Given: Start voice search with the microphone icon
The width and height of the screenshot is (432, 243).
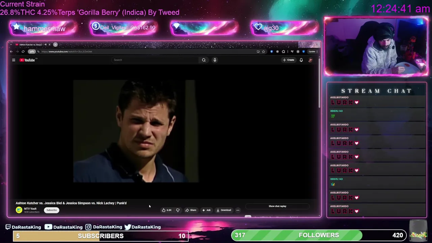Looking at the screenshot, I should [215, 60].
